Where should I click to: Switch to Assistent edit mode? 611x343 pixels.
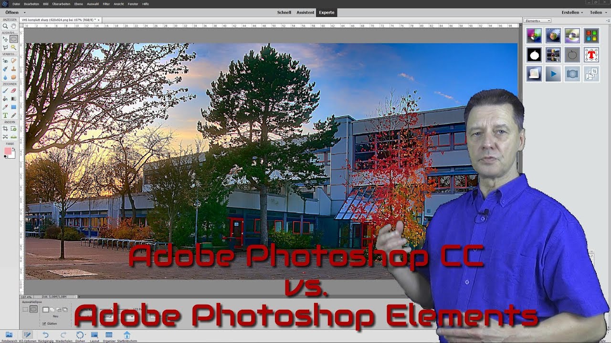pyautogui.click(x=305, y=12)
